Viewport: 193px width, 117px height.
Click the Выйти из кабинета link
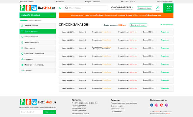coord(167,25)
